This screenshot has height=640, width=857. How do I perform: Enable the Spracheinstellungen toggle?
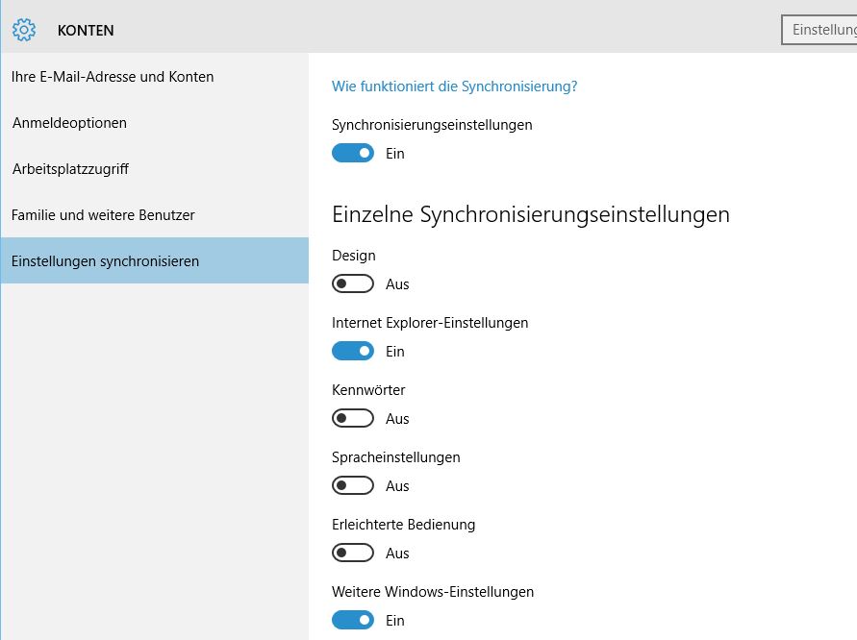tap(353, 486)
